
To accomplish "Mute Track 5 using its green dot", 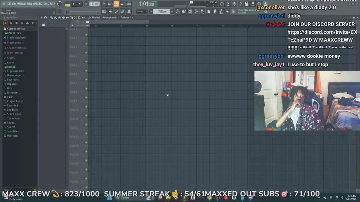I will (x=86, y=71).
